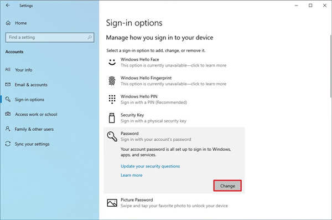Expand the Security Key option
This screenshot has height=220, width=332.
click(x=174, y=117)
